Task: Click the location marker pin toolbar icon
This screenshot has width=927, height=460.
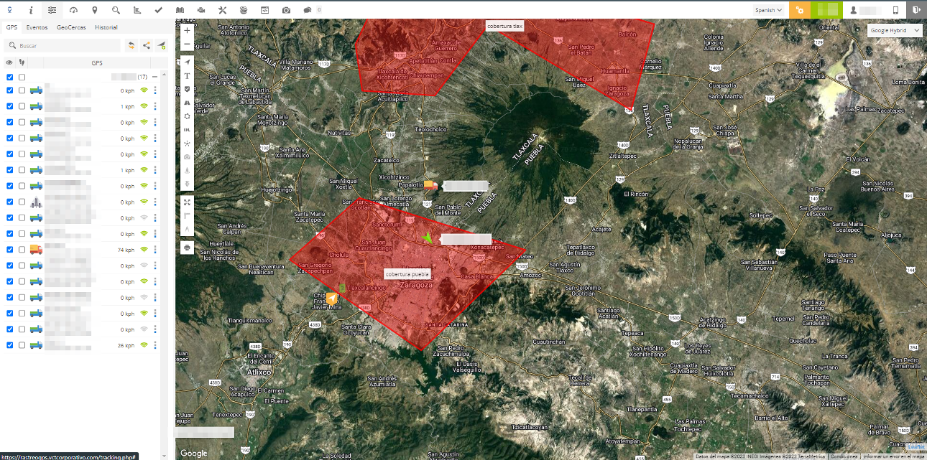Action: click(95, 10)
